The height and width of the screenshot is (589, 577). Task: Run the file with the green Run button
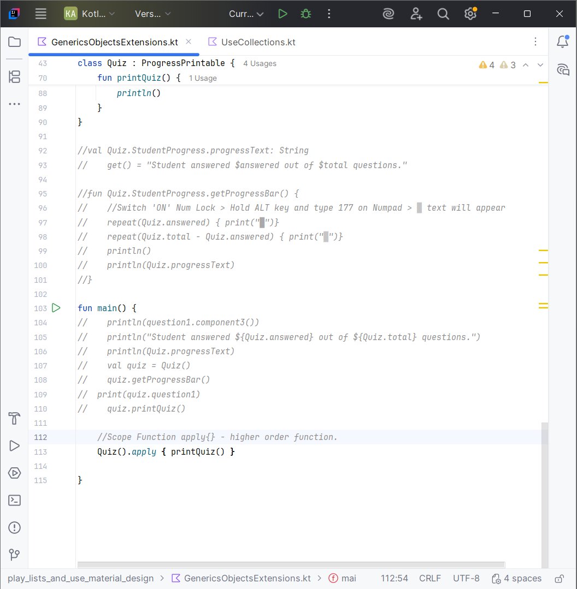(x=282, y=14)
